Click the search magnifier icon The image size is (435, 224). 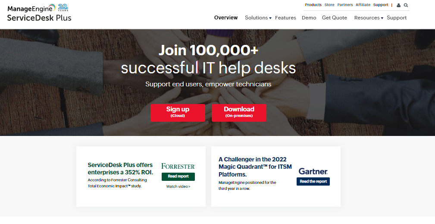click(406, 5)
